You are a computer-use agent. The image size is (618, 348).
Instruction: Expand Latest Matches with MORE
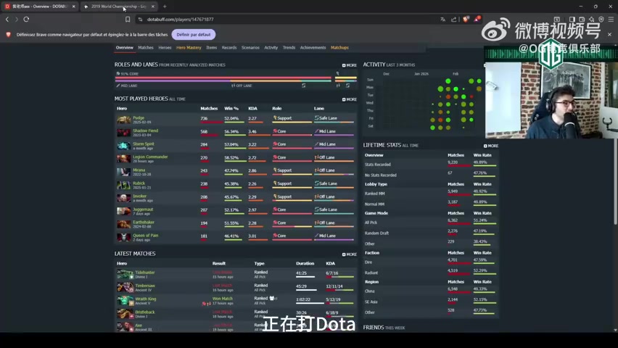(349, 254)
